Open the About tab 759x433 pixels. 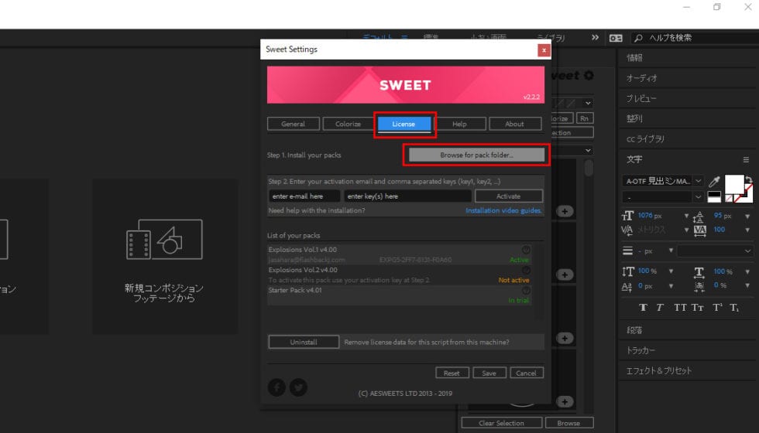[514, 124]
